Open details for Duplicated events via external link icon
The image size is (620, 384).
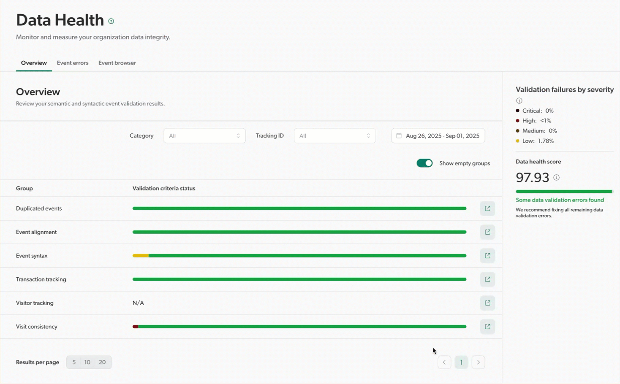(487, 208)
